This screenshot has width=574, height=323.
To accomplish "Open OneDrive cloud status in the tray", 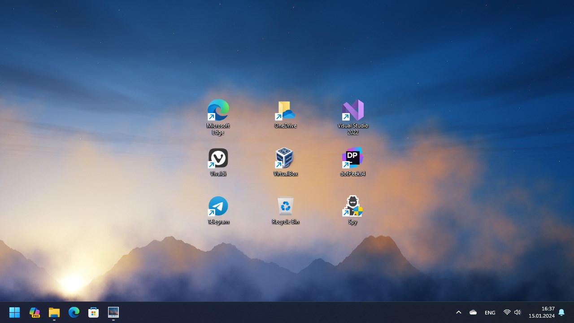I will click(473, 312).
